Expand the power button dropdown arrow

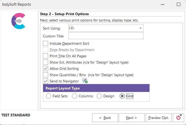tap(181, 115)
